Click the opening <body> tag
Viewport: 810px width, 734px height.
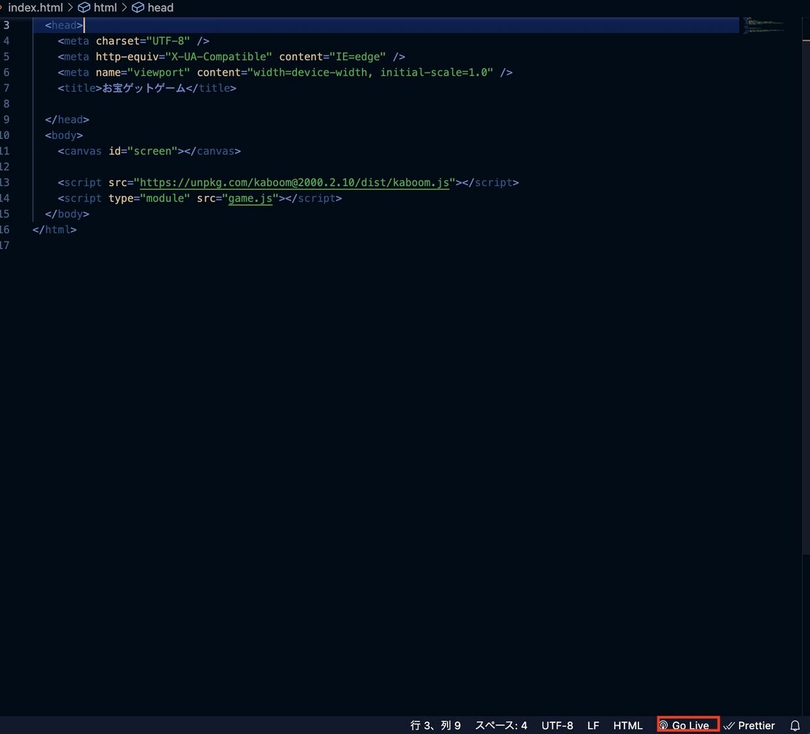point(64,135)
